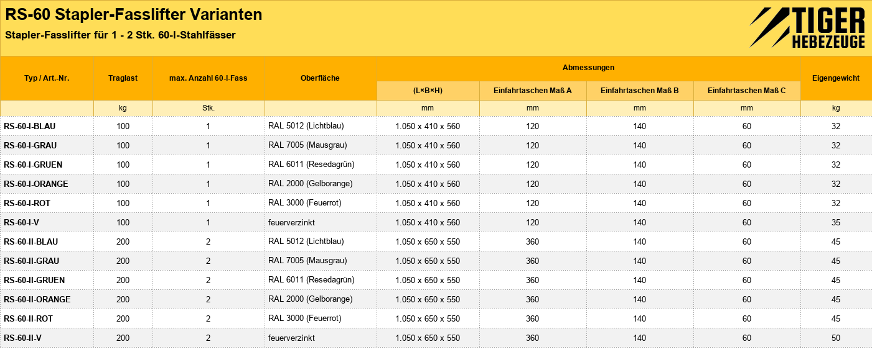Select article RS-60-I-GRAU
This screenshot has height=352, width=872.
[x=30, y=145]
